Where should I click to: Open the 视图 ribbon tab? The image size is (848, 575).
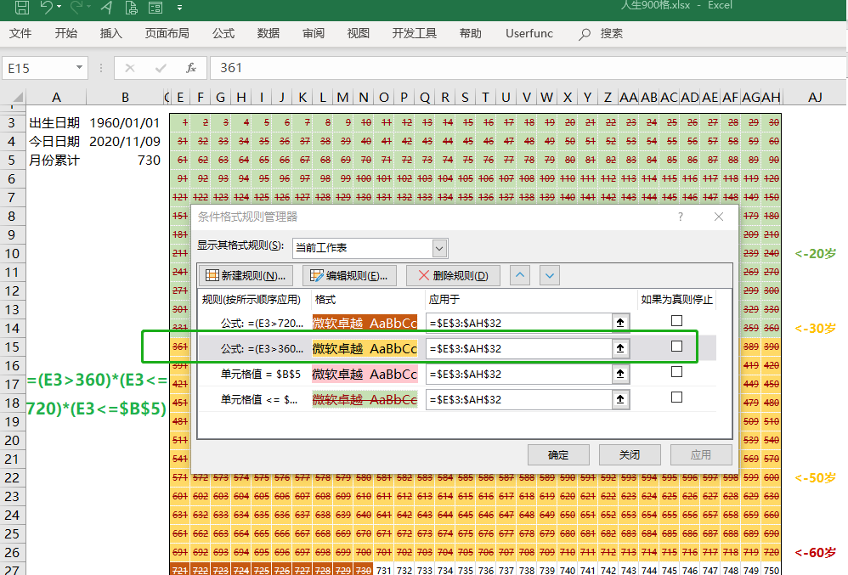click(359, 33)
